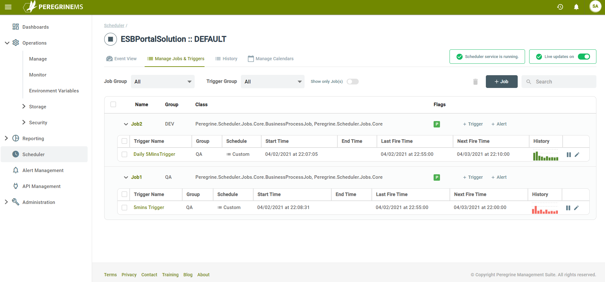This screenshot has height=282, width=605.
Task: View history chart for Daily 5MinsTrigger
Action: (546, 155)
